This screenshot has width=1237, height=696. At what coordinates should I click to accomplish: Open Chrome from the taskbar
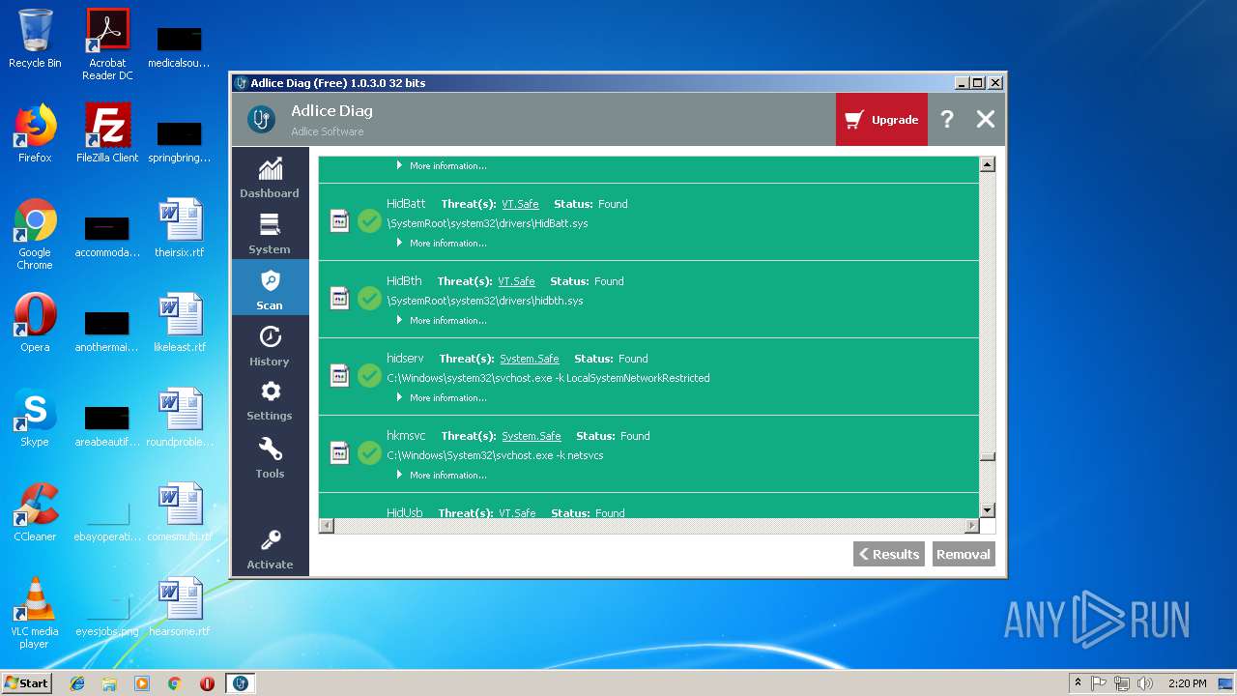tap(175, 683)
